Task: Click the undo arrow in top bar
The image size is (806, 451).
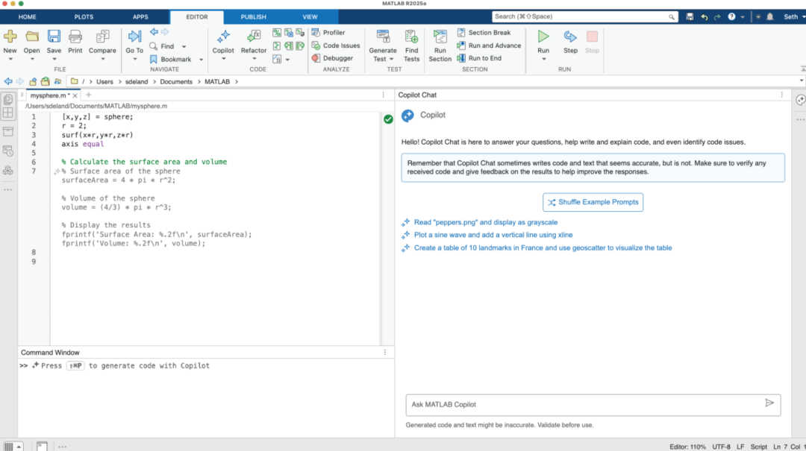Action: 705,17
